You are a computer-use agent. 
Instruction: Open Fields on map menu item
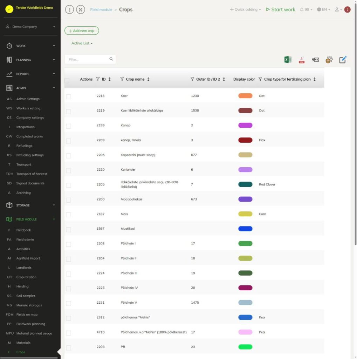click(27, 314)
